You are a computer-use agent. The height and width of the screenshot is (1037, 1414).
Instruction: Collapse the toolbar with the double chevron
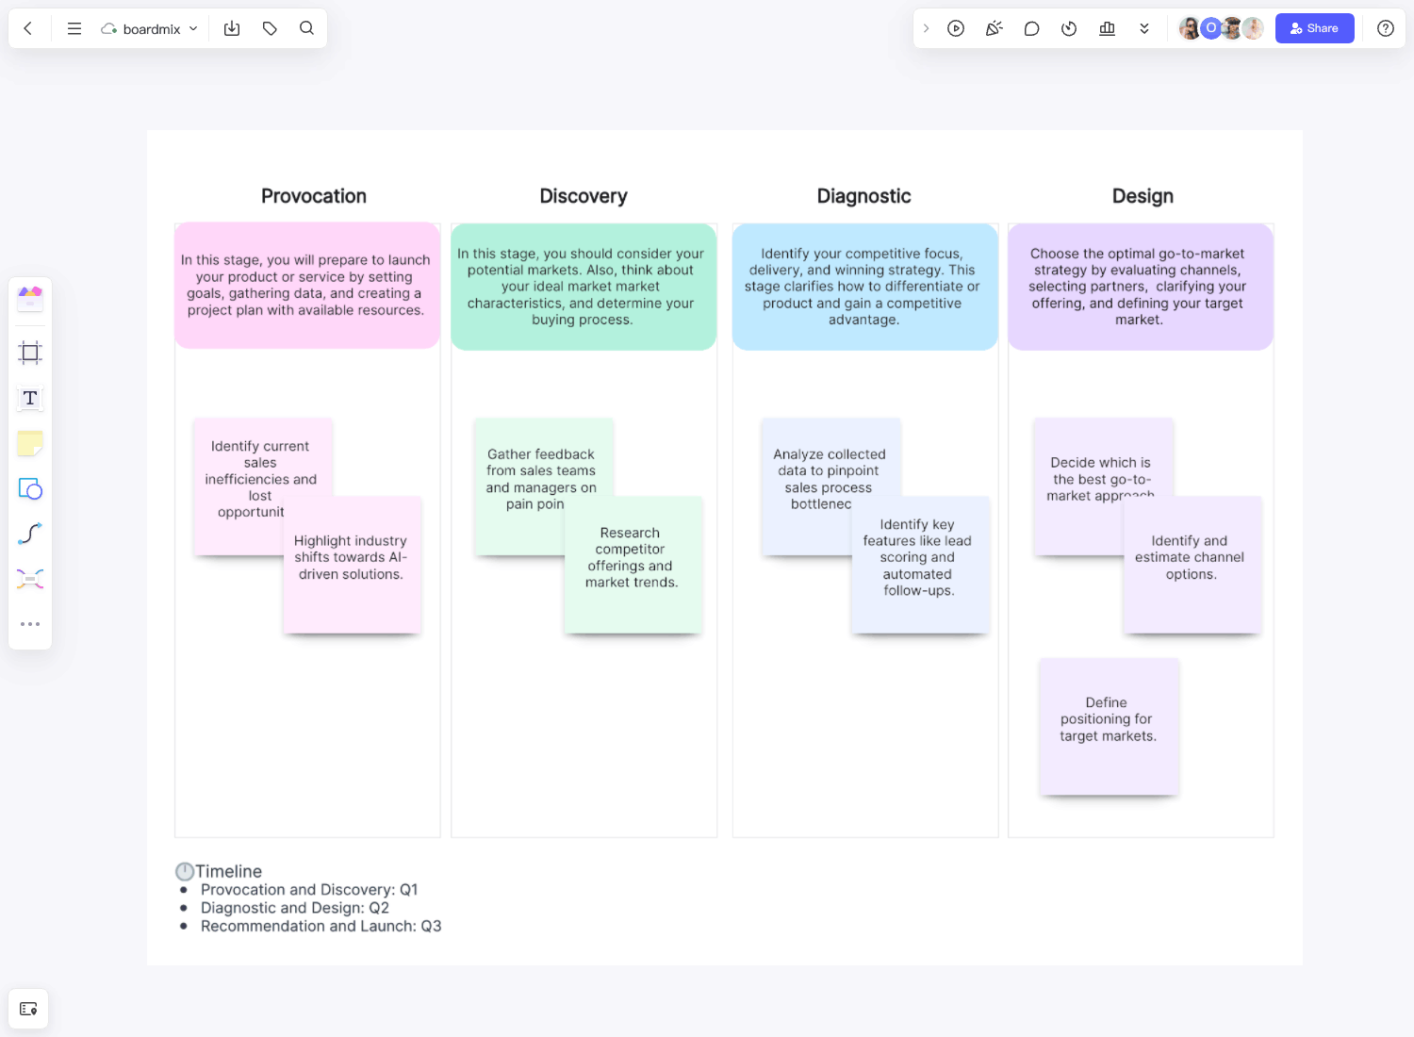pos(1144,28)
